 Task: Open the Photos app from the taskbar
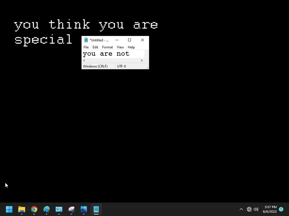pos(84,209)
